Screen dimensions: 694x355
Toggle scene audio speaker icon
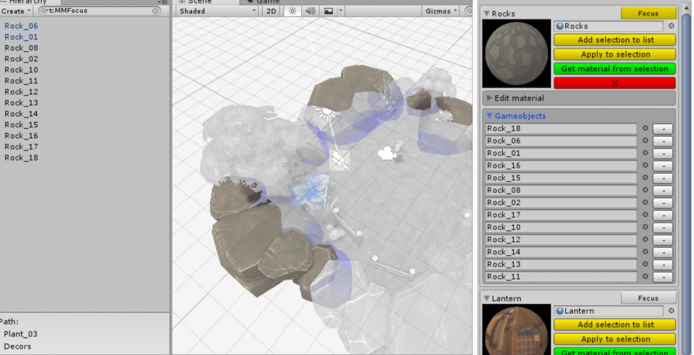[x=310, y=11]
